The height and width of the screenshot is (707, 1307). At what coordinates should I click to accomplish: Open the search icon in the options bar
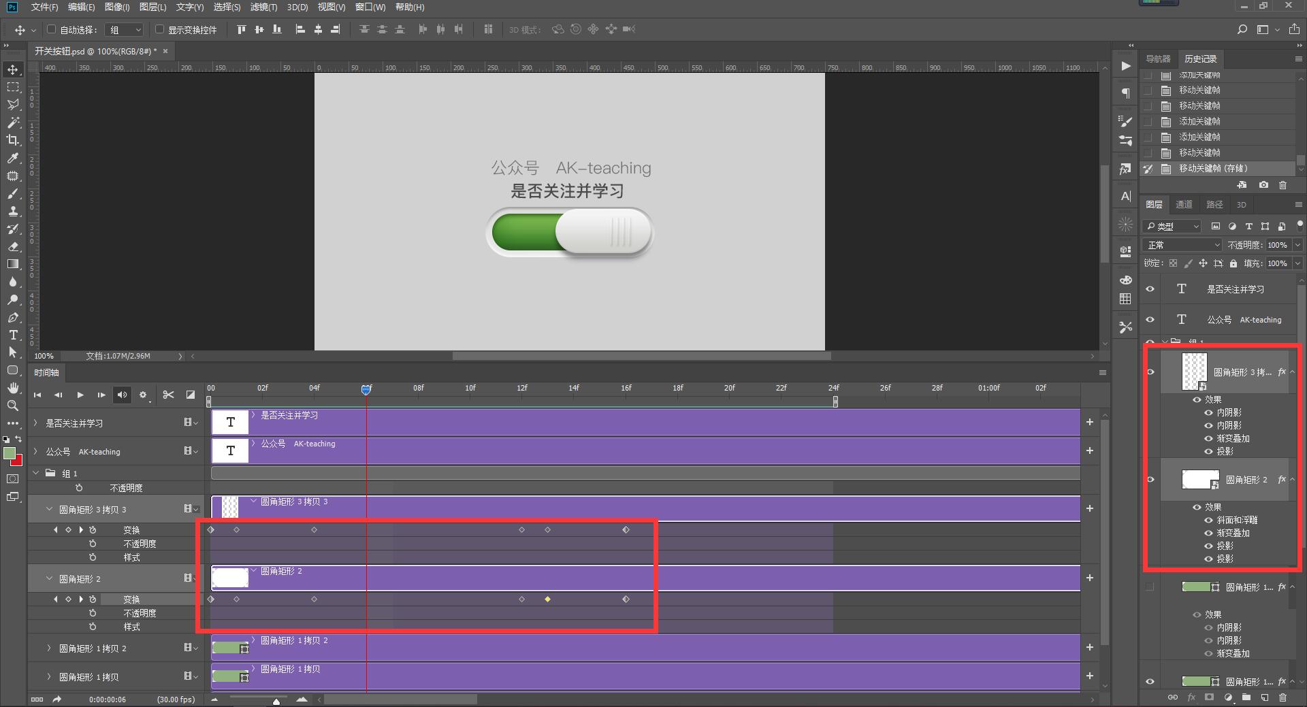(x=1242, y=29)
